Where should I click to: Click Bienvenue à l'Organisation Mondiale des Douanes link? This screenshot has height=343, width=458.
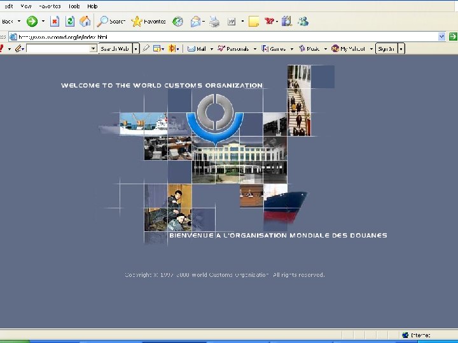click(278, 236)
